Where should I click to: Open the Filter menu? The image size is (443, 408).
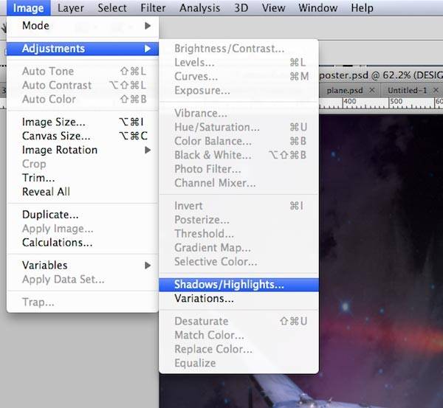click(153, 8)
